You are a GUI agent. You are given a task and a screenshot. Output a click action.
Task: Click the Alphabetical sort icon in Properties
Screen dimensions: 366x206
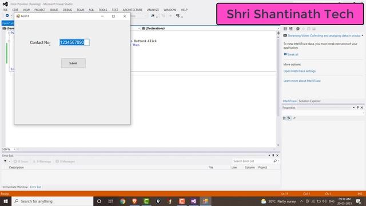[289, 118]
